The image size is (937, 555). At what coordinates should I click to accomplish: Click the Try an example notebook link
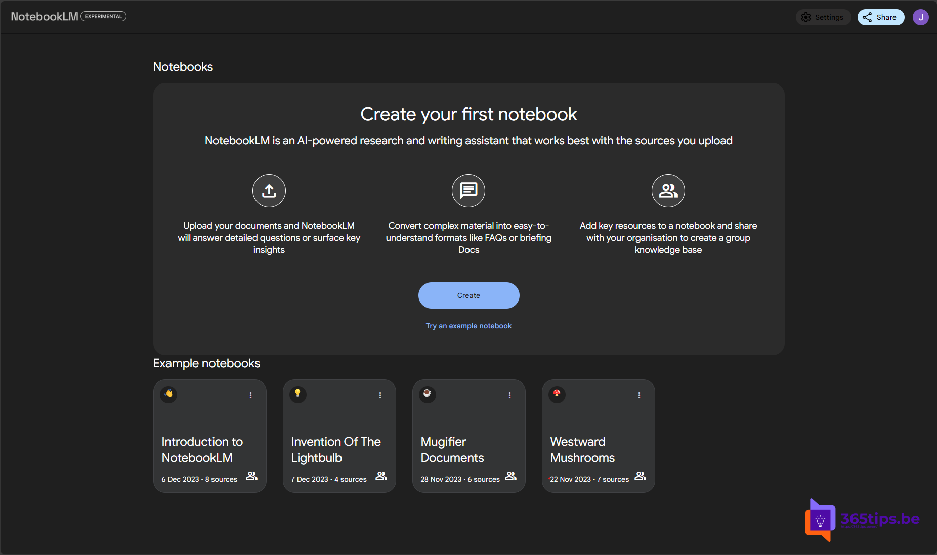point(468,326)
